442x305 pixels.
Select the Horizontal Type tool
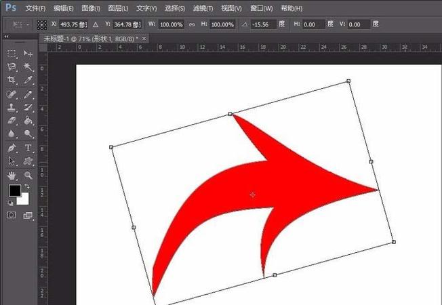click(28, 148)
